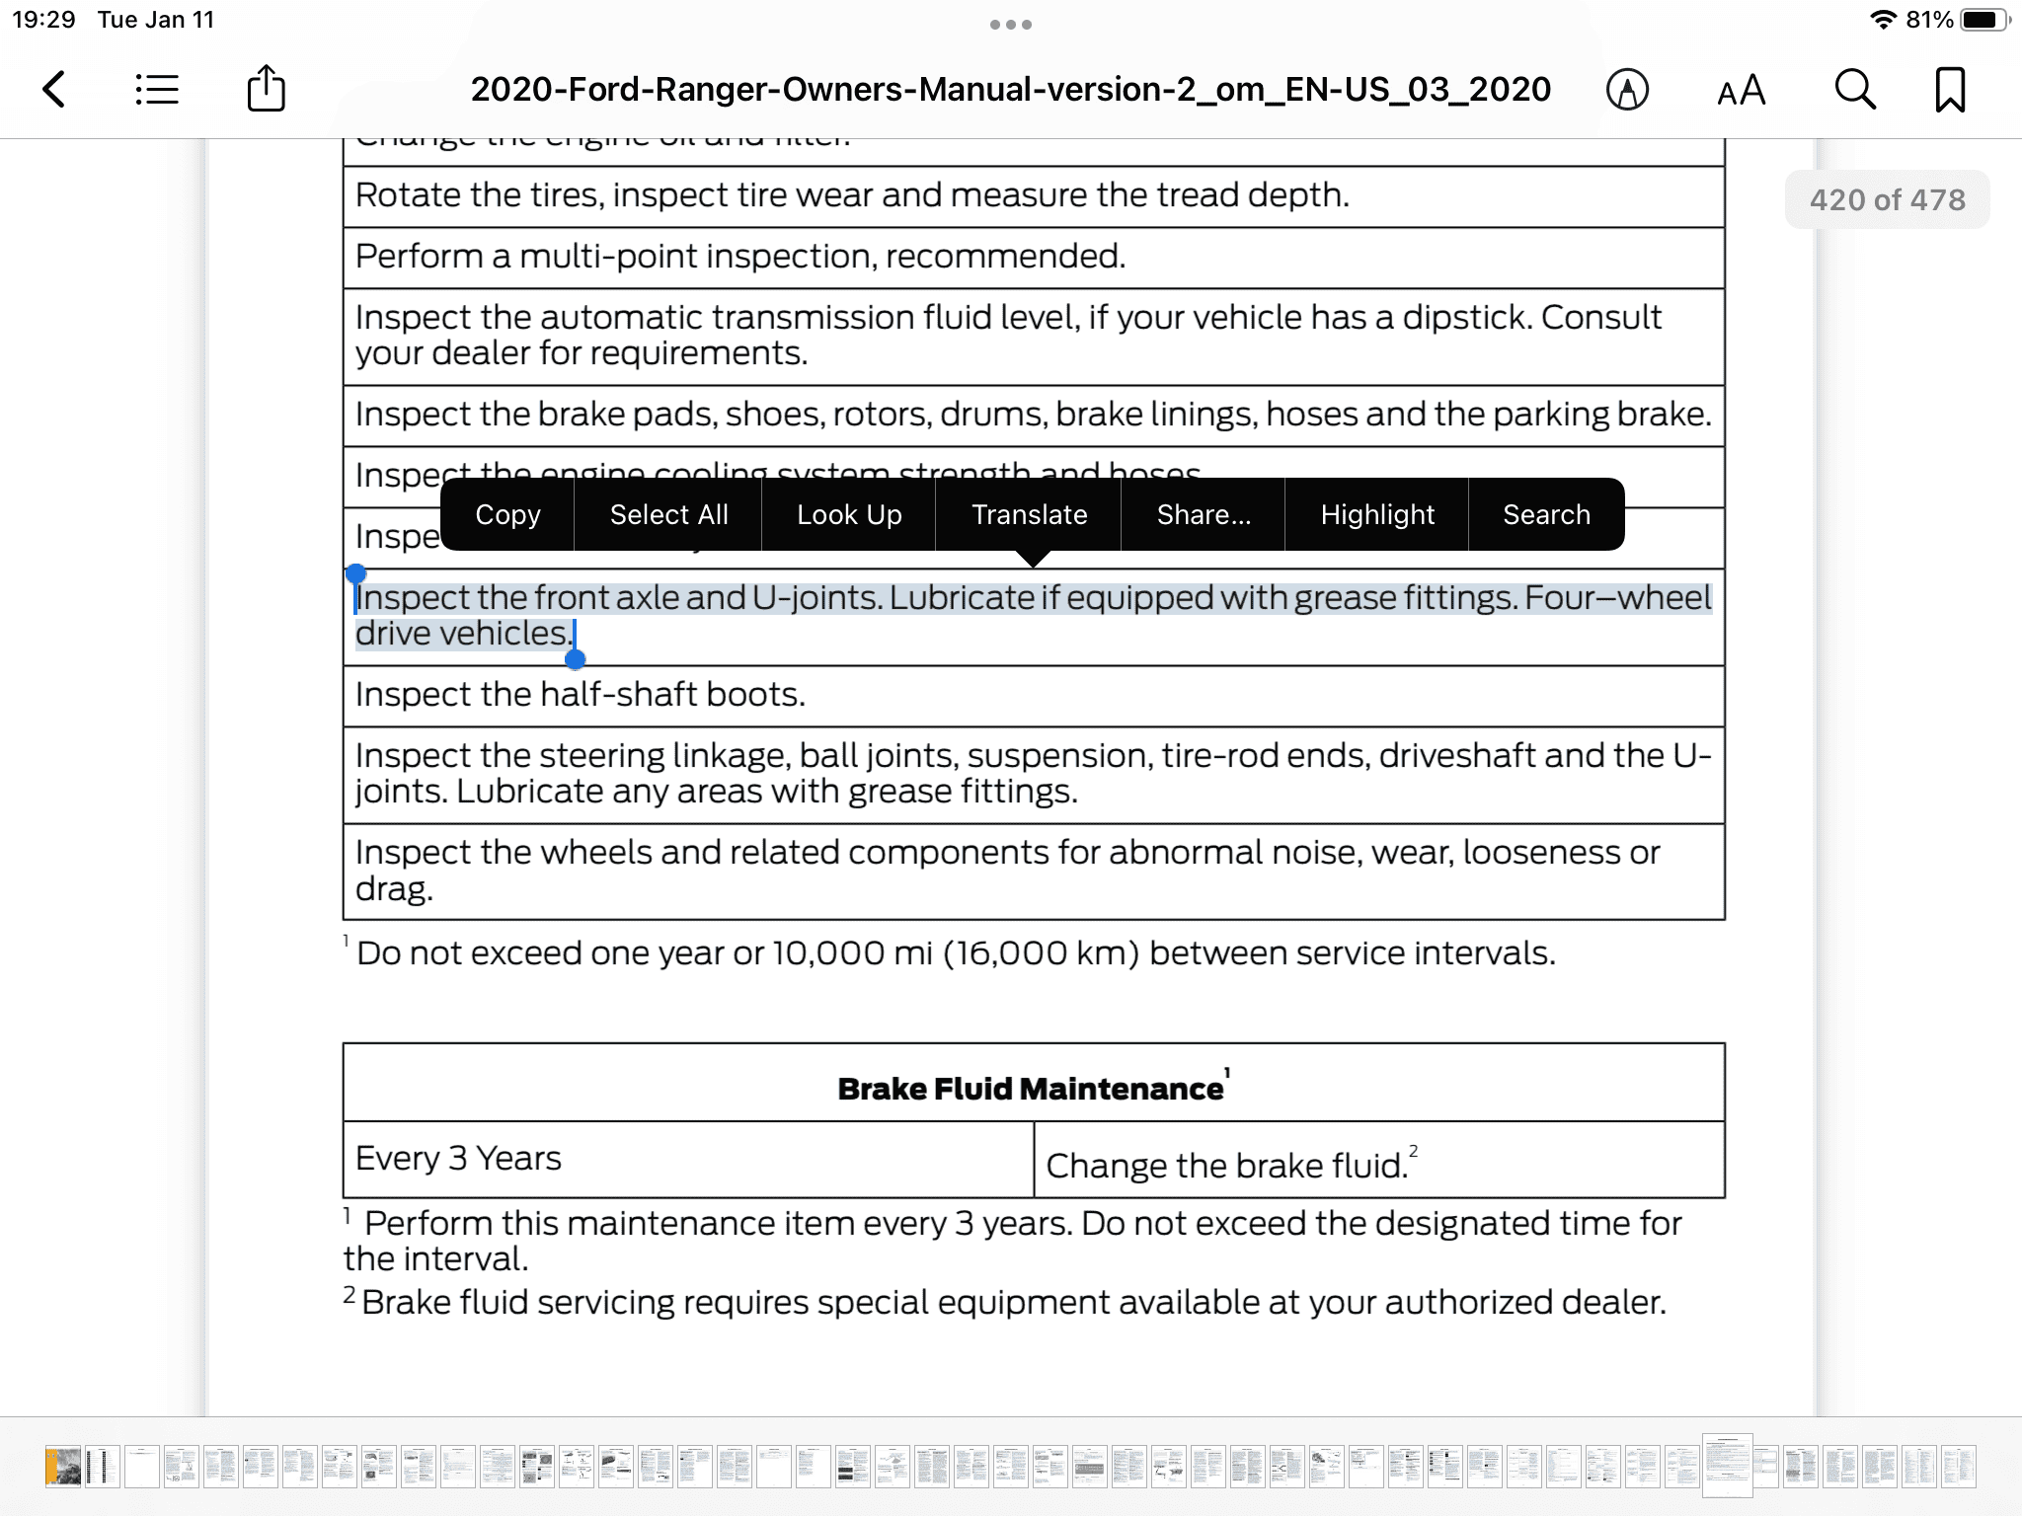Tap the document title in the toolbar
This screenshot has height=1516, width=2022.
tap(1010, 89)
